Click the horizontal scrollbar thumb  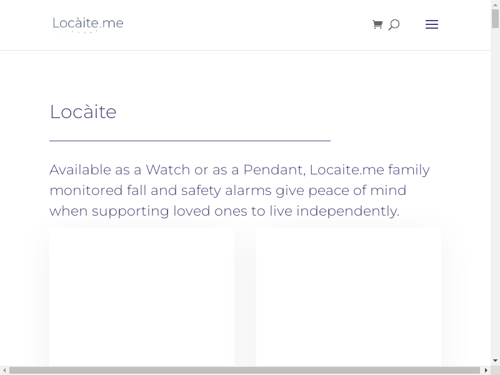point(245,371)
